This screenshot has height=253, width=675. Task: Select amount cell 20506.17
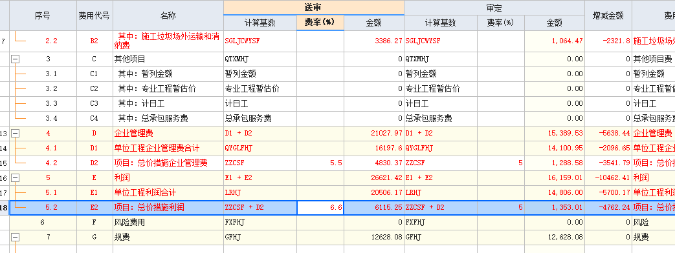373,193
